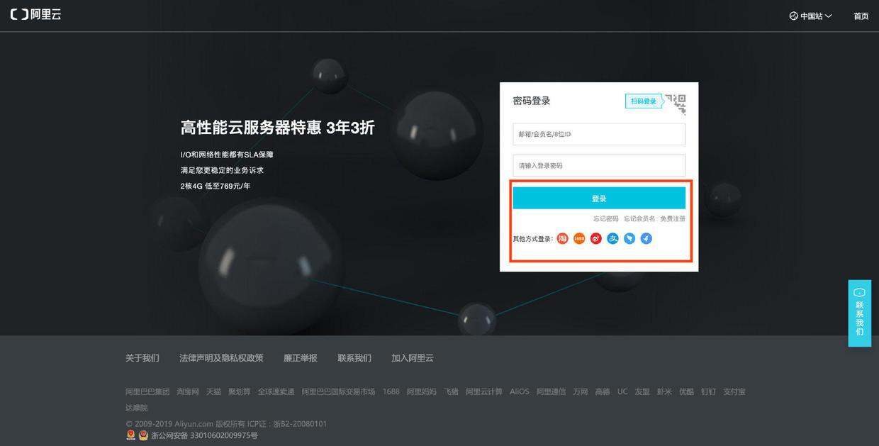
Task: Click 阿里巴巴国际交易市场 in footer
Action: (x=338, y=391)
